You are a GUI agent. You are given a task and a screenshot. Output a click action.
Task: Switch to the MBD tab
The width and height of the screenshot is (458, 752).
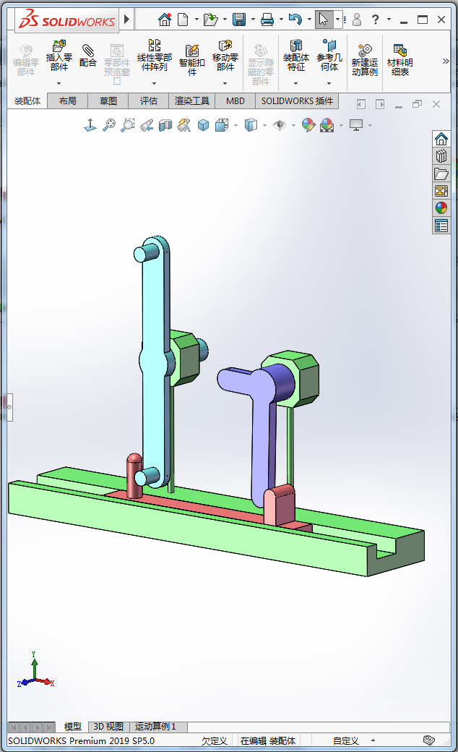click(236, 101)
